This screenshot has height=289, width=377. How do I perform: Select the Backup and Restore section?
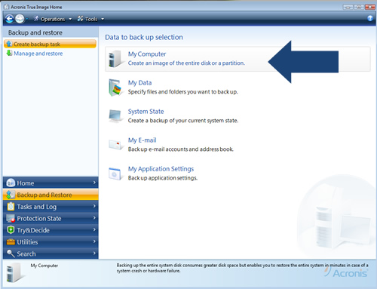(51, 195)
